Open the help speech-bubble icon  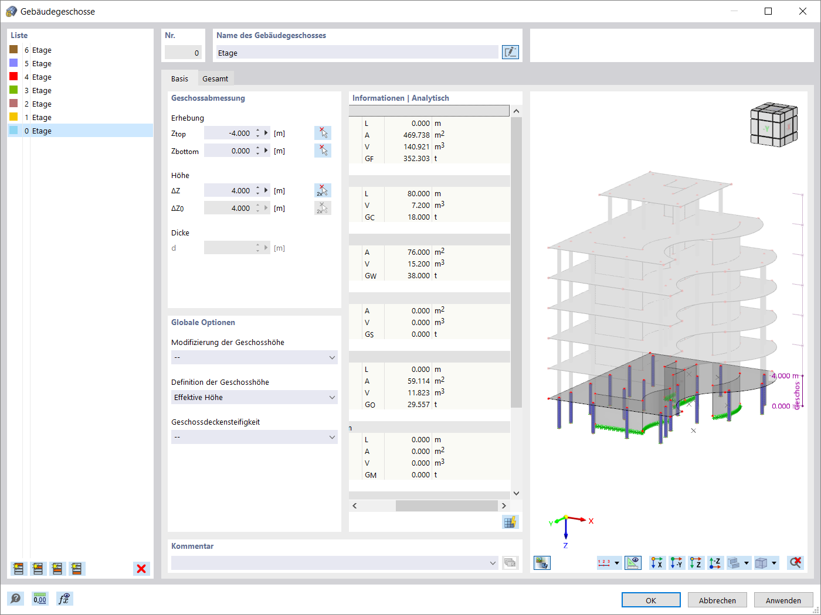[x=16, y=599]
